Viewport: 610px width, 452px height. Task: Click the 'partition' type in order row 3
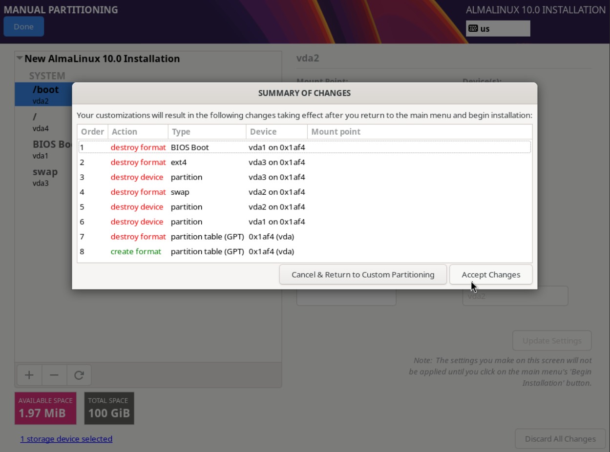(187, 177)
